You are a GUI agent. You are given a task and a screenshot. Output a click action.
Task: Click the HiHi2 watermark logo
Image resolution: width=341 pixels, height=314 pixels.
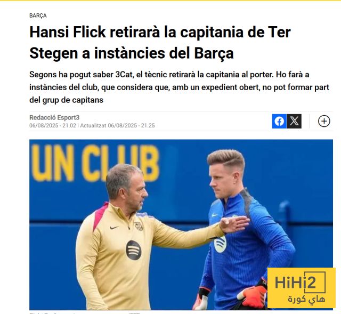302,288
